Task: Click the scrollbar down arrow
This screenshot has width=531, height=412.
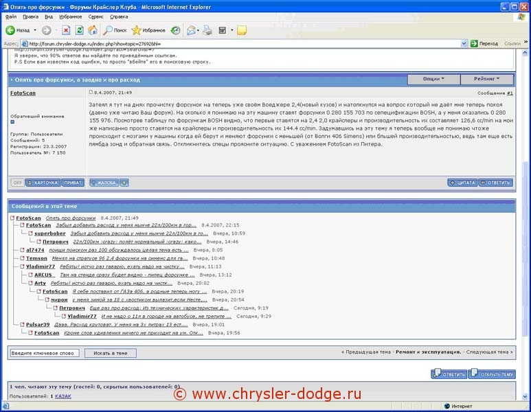Action: click(x=525, y=396)
